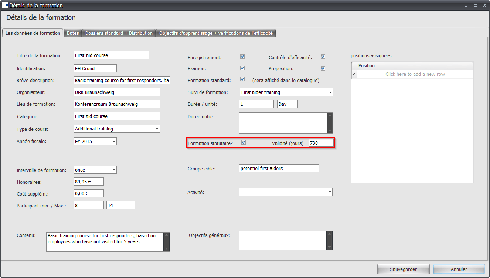Screen dimensions: 490x278
Task: Uncheck the Examen checkbox
Action: pos(242,68)
